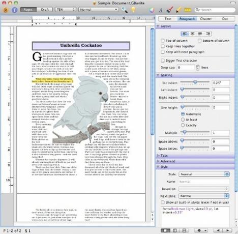238x234 pixels.
Task: Click the light bulb toolbar icon
Action: pos(133,10)
